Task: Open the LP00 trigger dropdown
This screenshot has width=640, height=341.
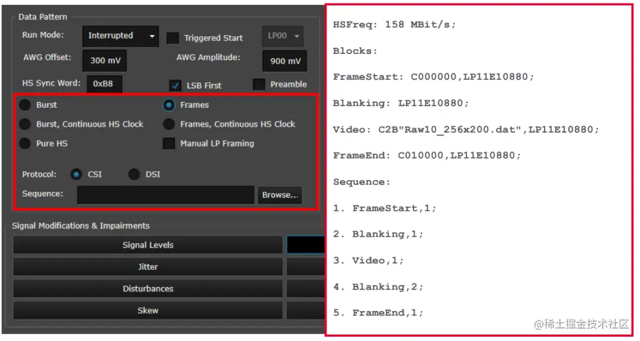Action: tap(284, 36)
